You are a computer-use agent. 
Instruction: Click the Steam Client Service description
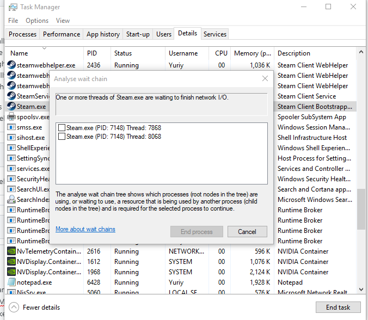pyautogui.click(x=306, y=96)
